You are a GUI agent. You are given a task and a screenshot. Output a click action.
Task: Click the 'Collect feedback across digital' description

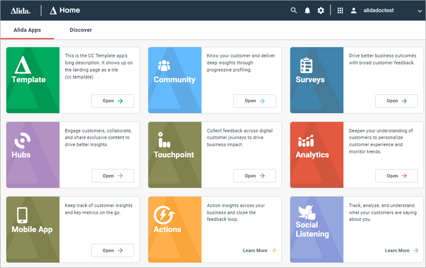(x=239, y=138)
